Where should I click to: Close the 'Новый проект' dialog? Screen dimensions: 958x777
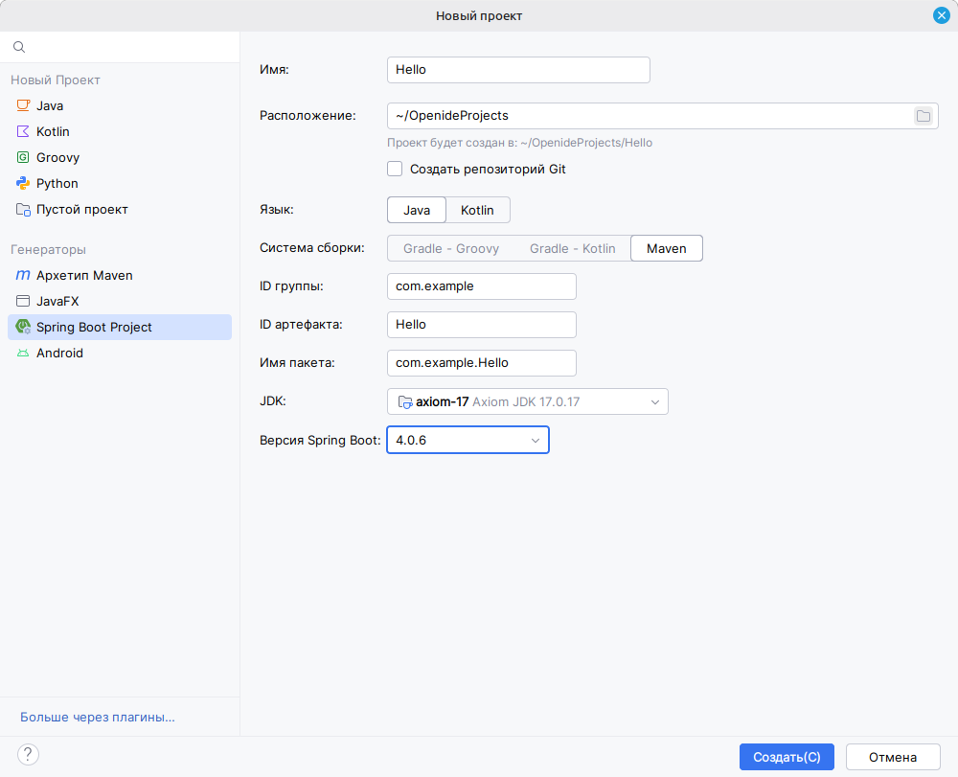[942, 16]
